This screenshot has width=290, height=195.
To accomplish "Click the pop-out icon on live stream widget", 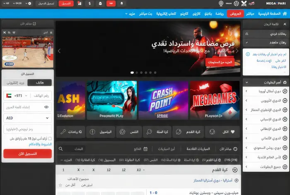I will coord(9,33).
